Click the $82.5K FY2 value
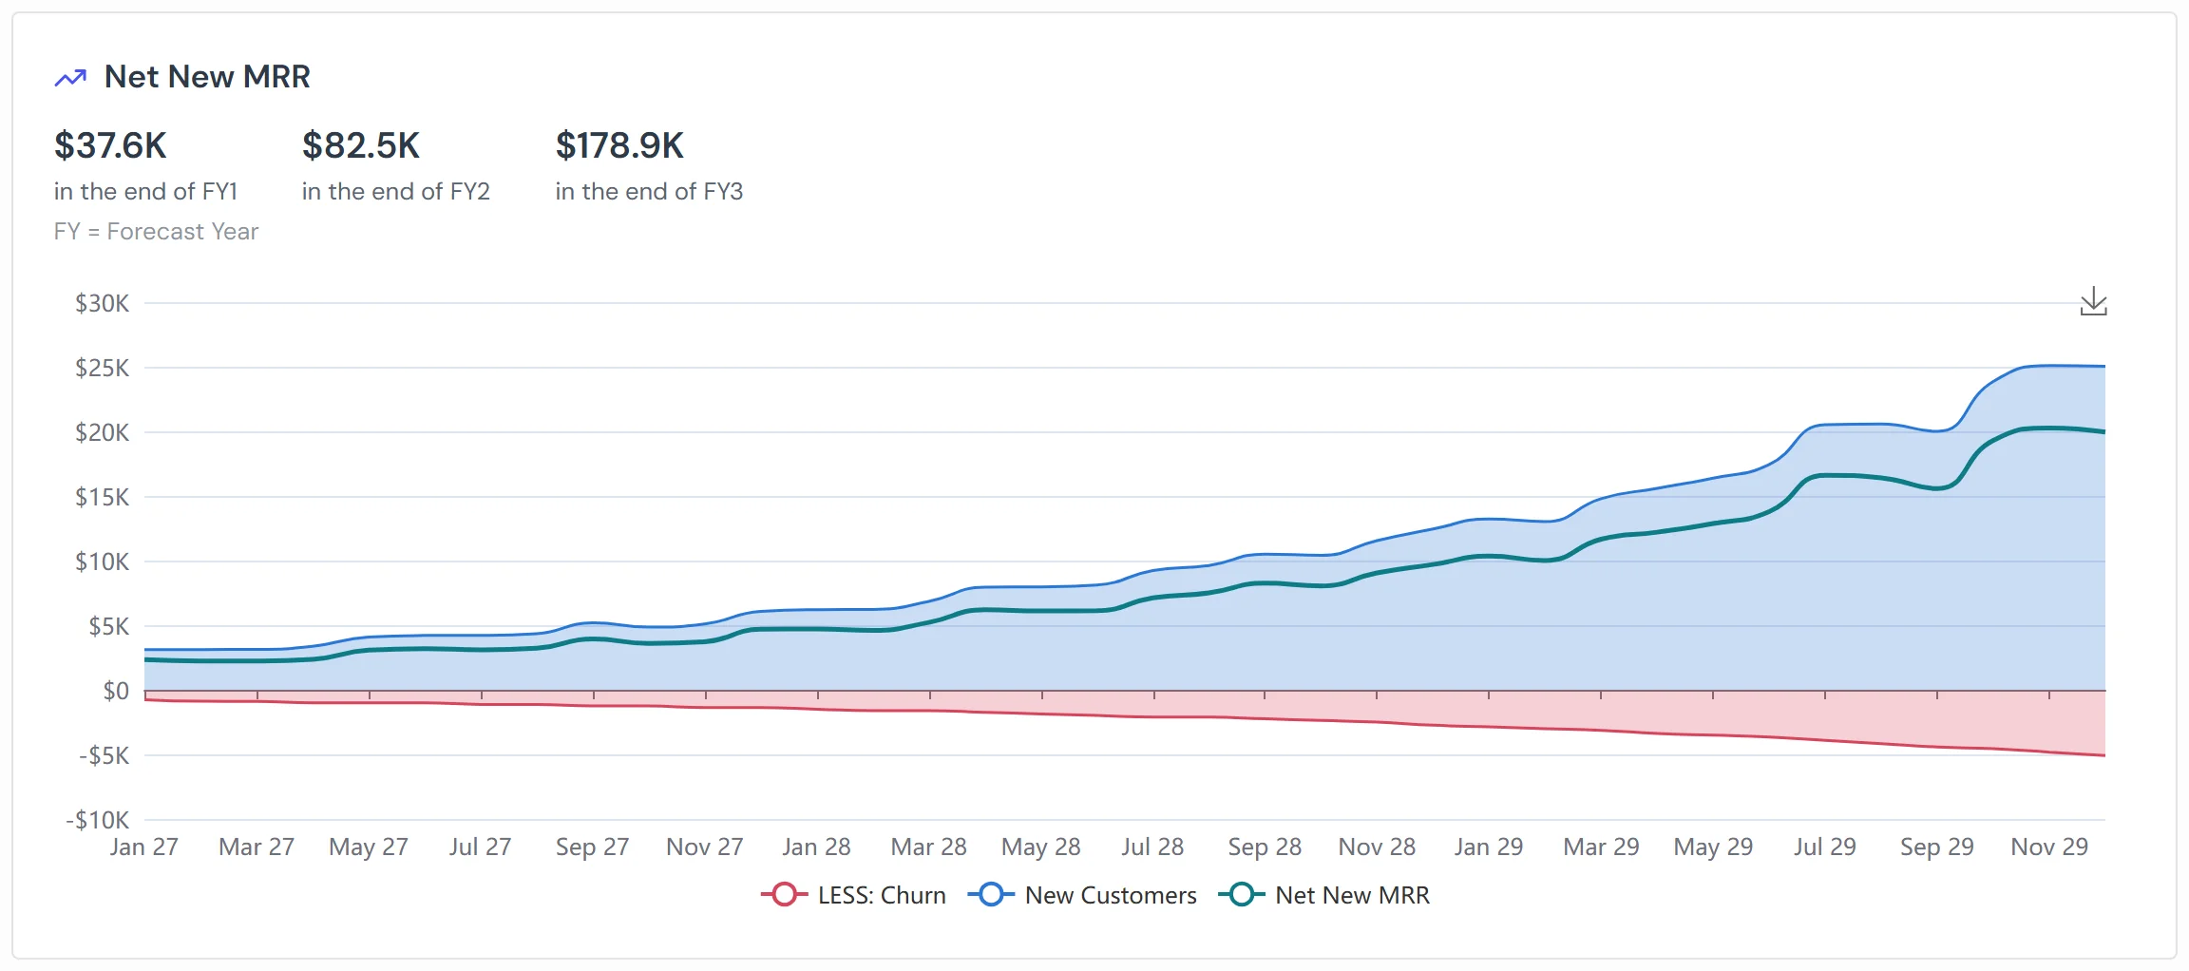 [361, 145]
